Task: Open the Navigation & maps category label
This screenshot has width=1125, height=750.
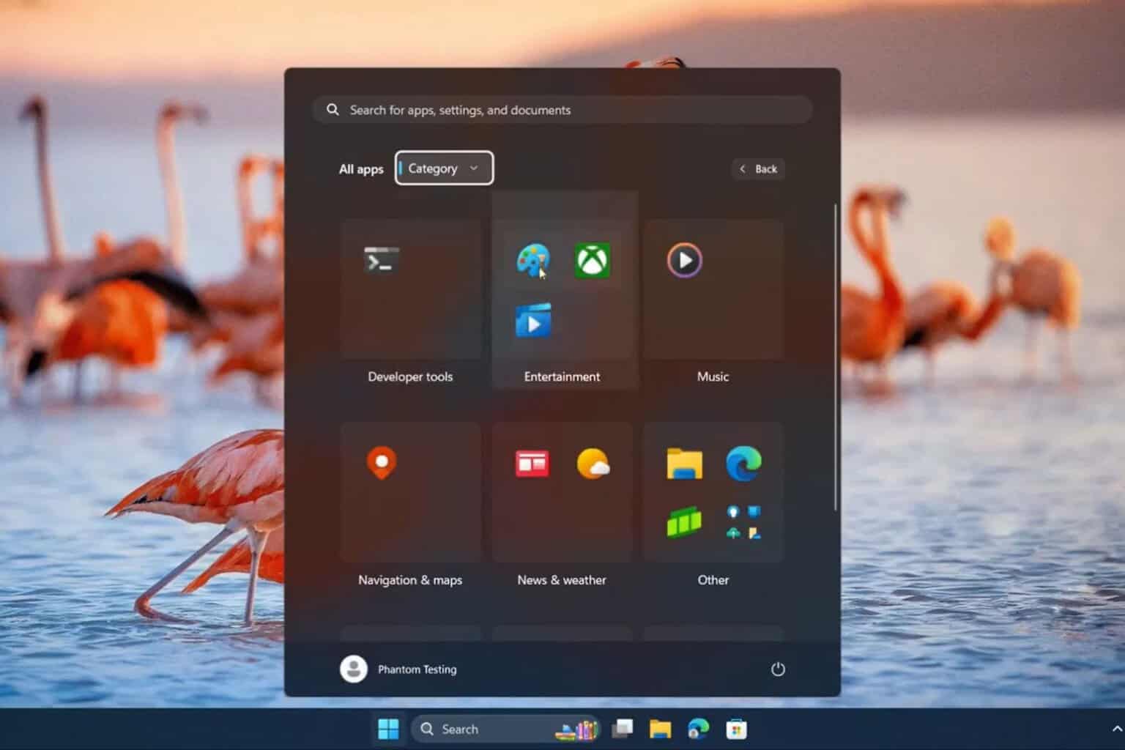Action: [x=410, y=580]
